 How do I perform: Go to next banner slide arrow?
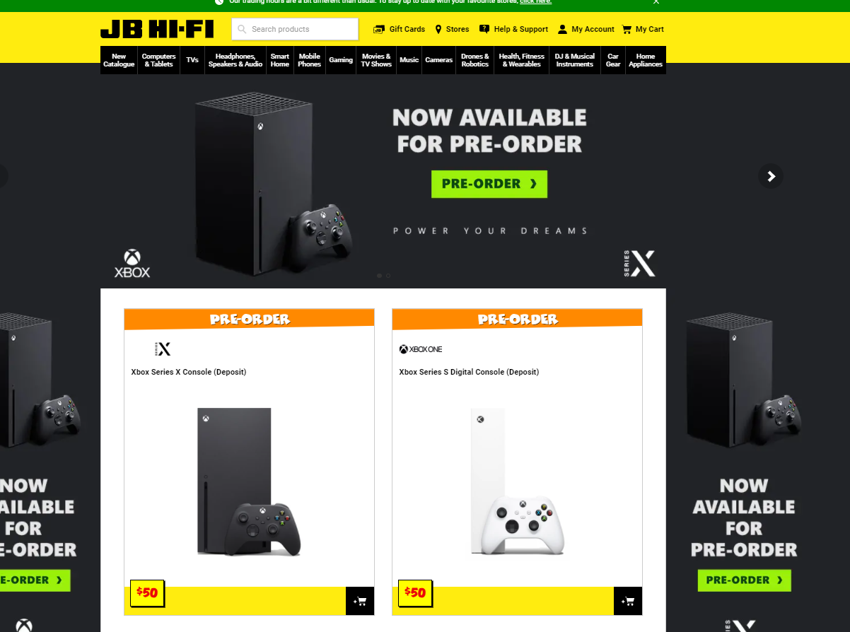tap(771, 176)
